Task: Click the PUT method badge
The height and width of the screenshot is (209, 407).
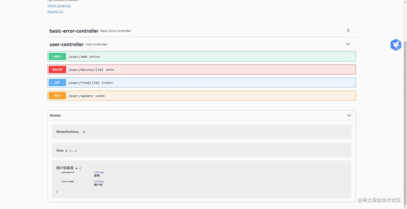Action: pos(57,96)
